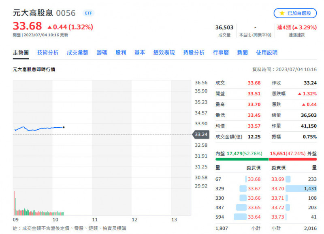Screen dimensions: 324x234
Task: Click the 最高 price 33.70 in quote table
Action: (x=254, y=105)
